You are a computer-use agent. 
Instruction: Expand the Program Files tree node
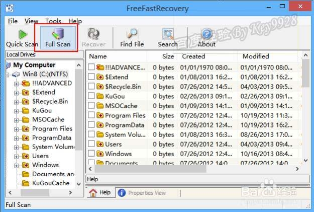tap(17, 129)
